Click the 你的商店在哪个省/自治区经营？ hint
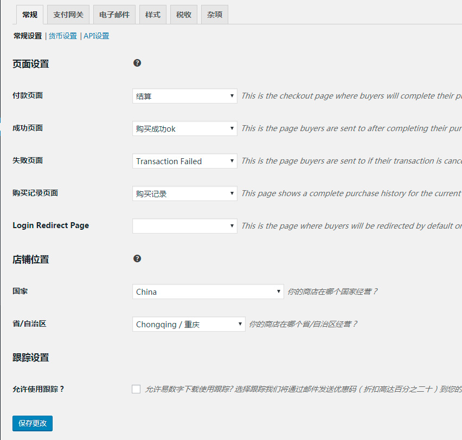This screenshot has width=462, height=440. point(303,324)
